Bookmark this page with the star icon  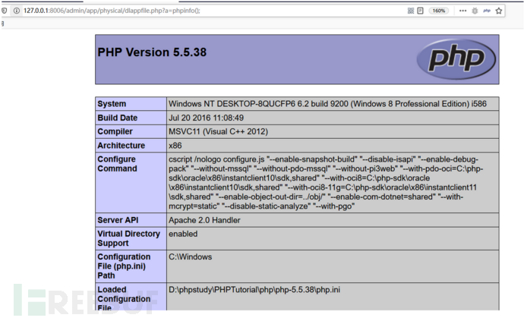tap(499, 11)
